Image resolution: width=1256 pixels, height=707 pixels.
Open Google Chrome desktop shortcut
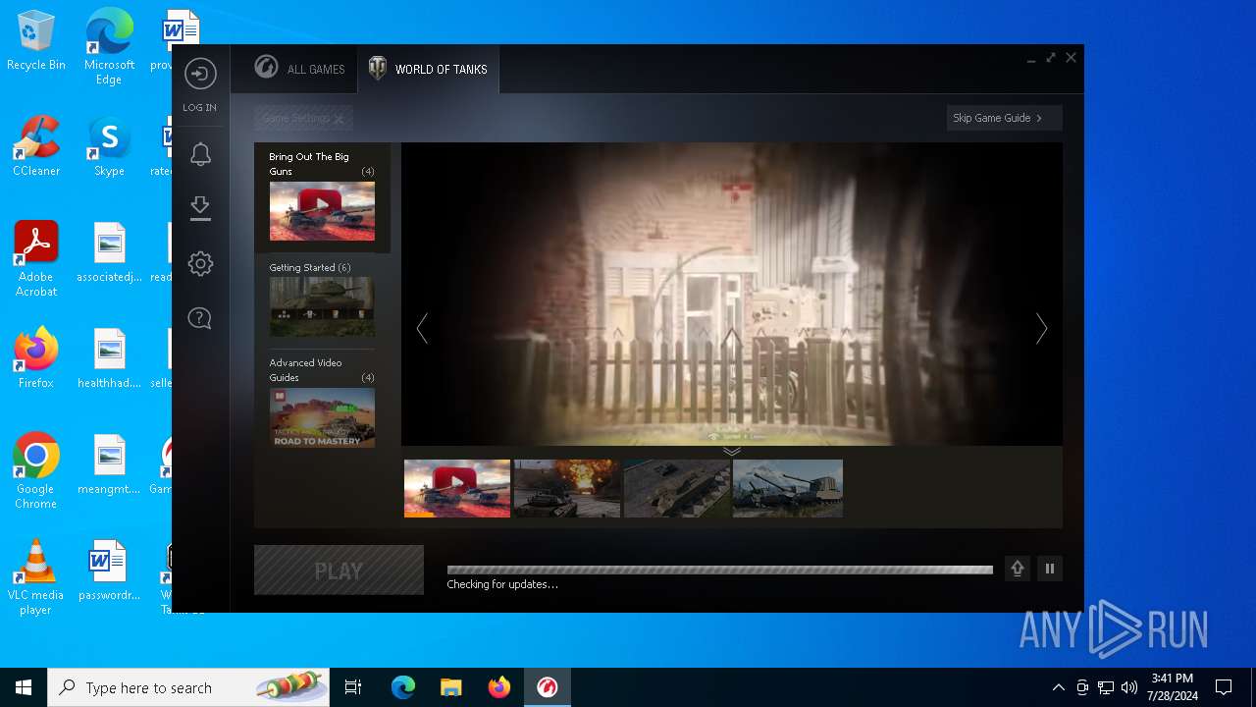pos(36,471)
